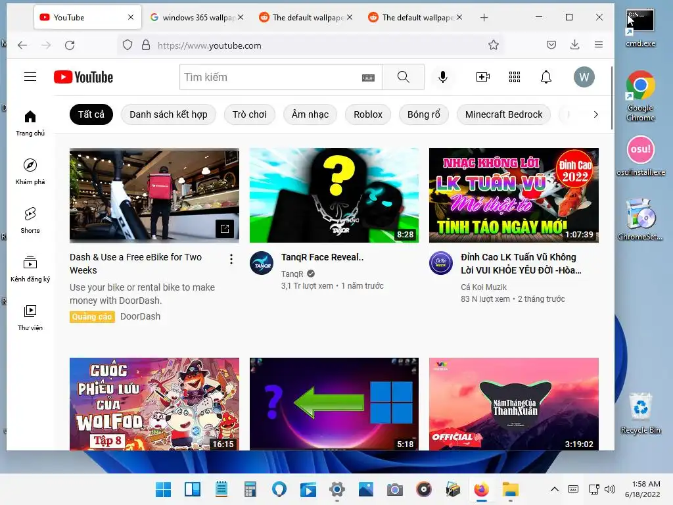The width and height of the screenshot is (673, 505).
Task: Open Dash & Use a Free eBike ad title
Action: (135, 264)
